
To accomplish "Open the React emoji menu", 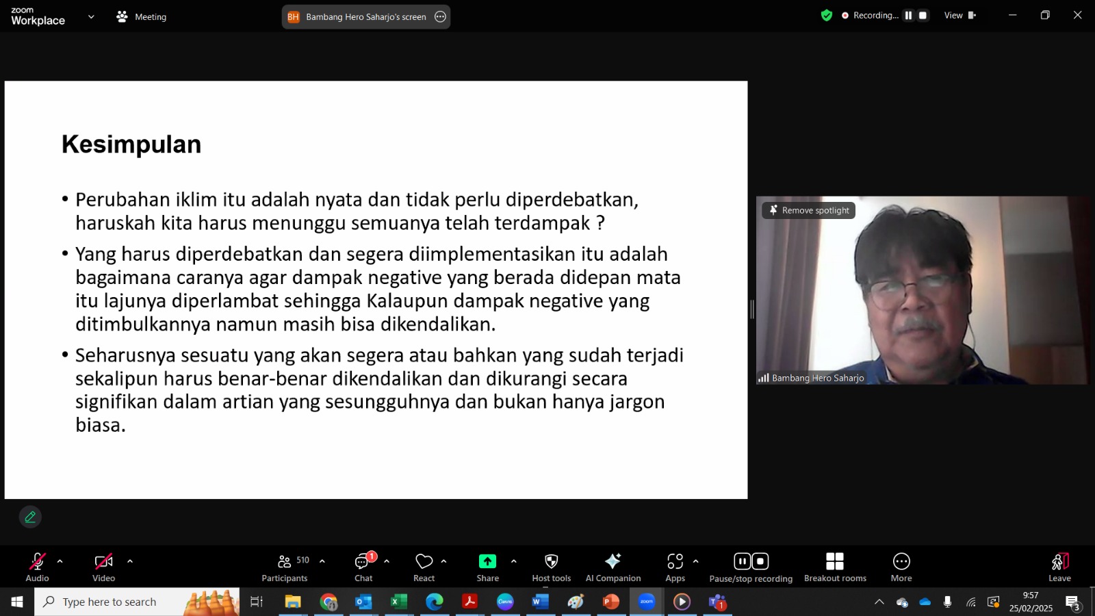I will tap(424, 567).
